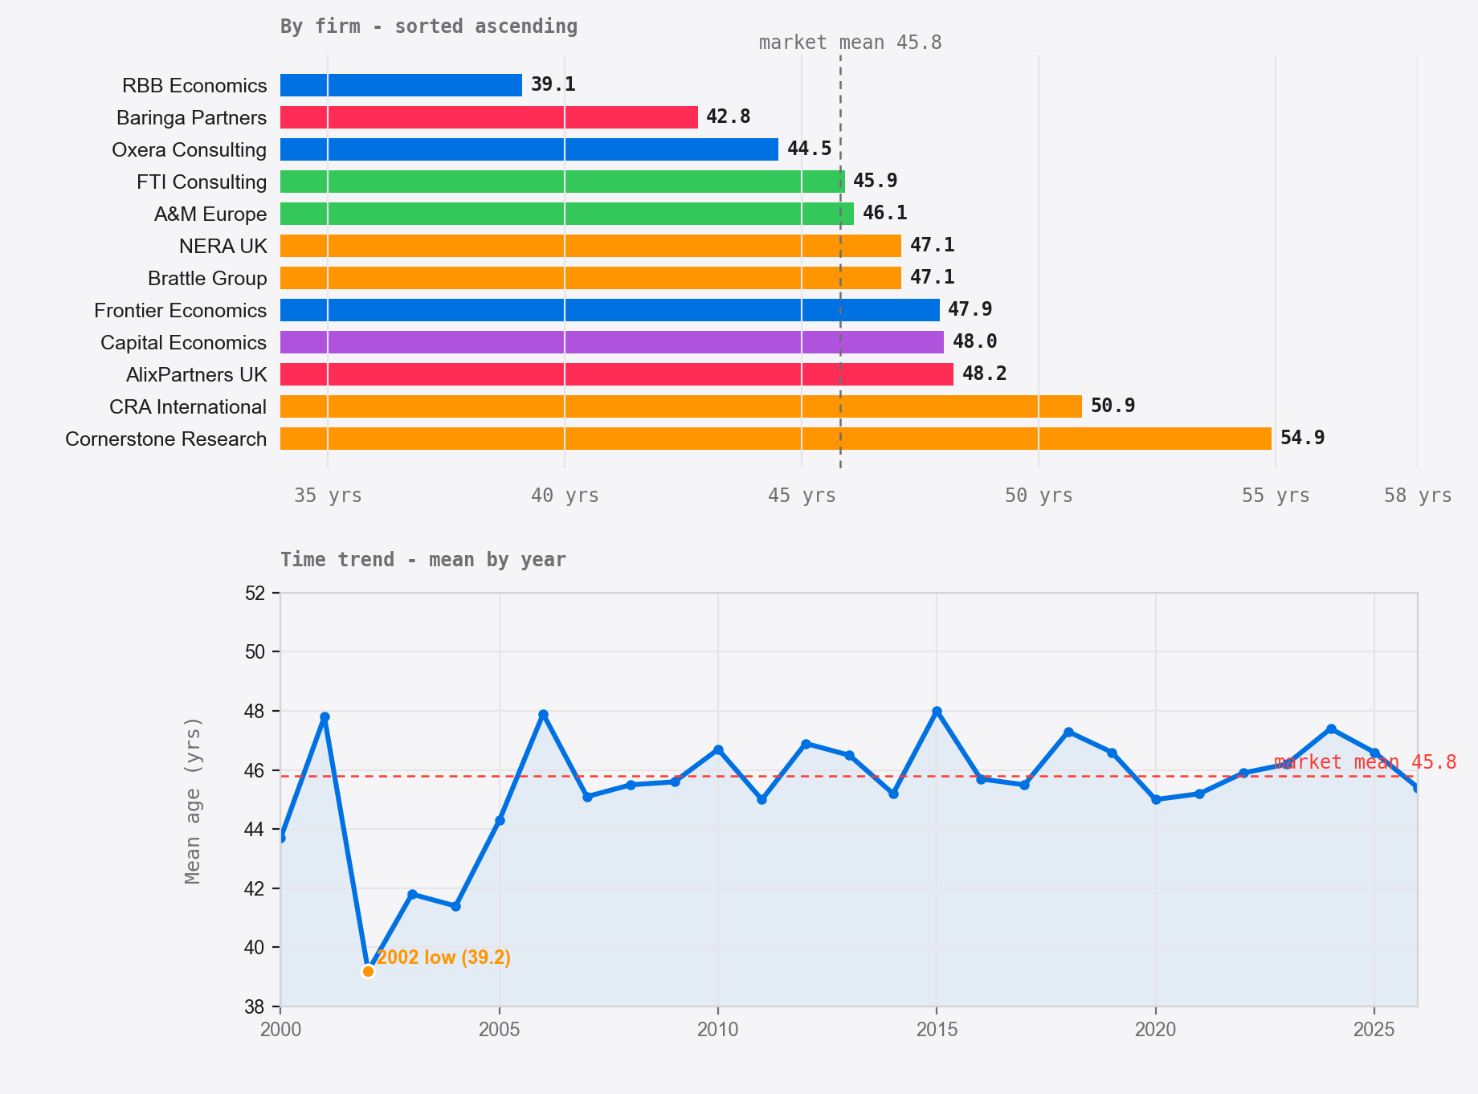The image size is (1478, 1094).
Task: Click the 'Time trend - mean by year' title
Action: click(423, 560)
